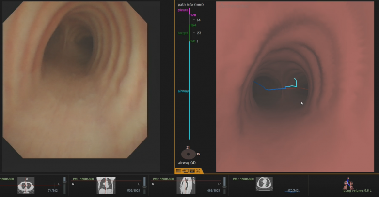Click the real bronchoscope video view
Screen dimensions: 379x197
tap(74, 80)
